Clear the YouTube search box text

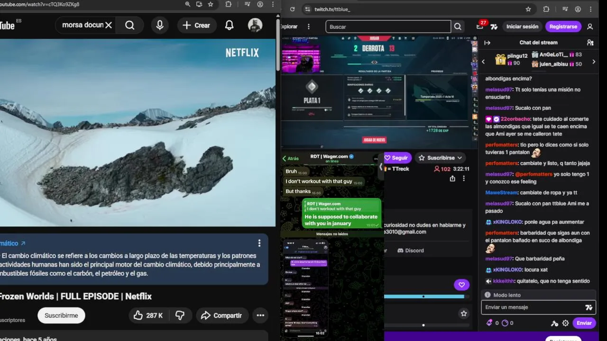[x=109, y=25]
